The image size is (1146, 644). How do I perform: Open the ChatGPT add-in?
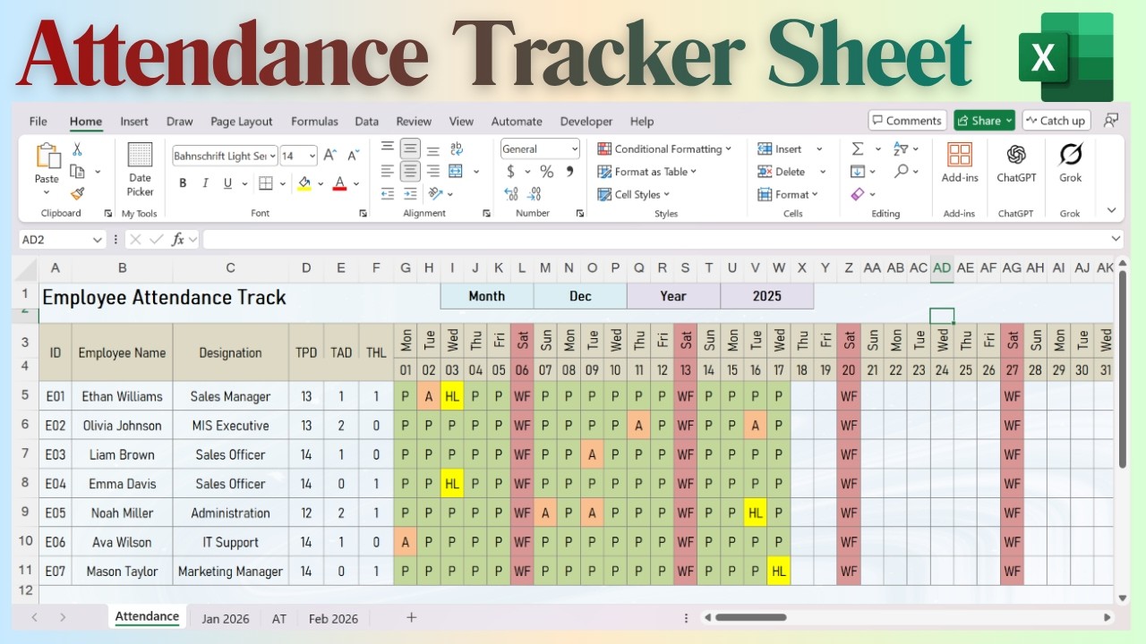tap(1016, 164)
